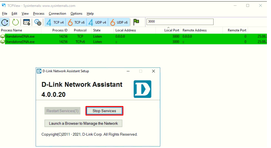Toggle the UDP v4 filter
The height and width of the screenshot is (148, 271).
pos(97,22)
